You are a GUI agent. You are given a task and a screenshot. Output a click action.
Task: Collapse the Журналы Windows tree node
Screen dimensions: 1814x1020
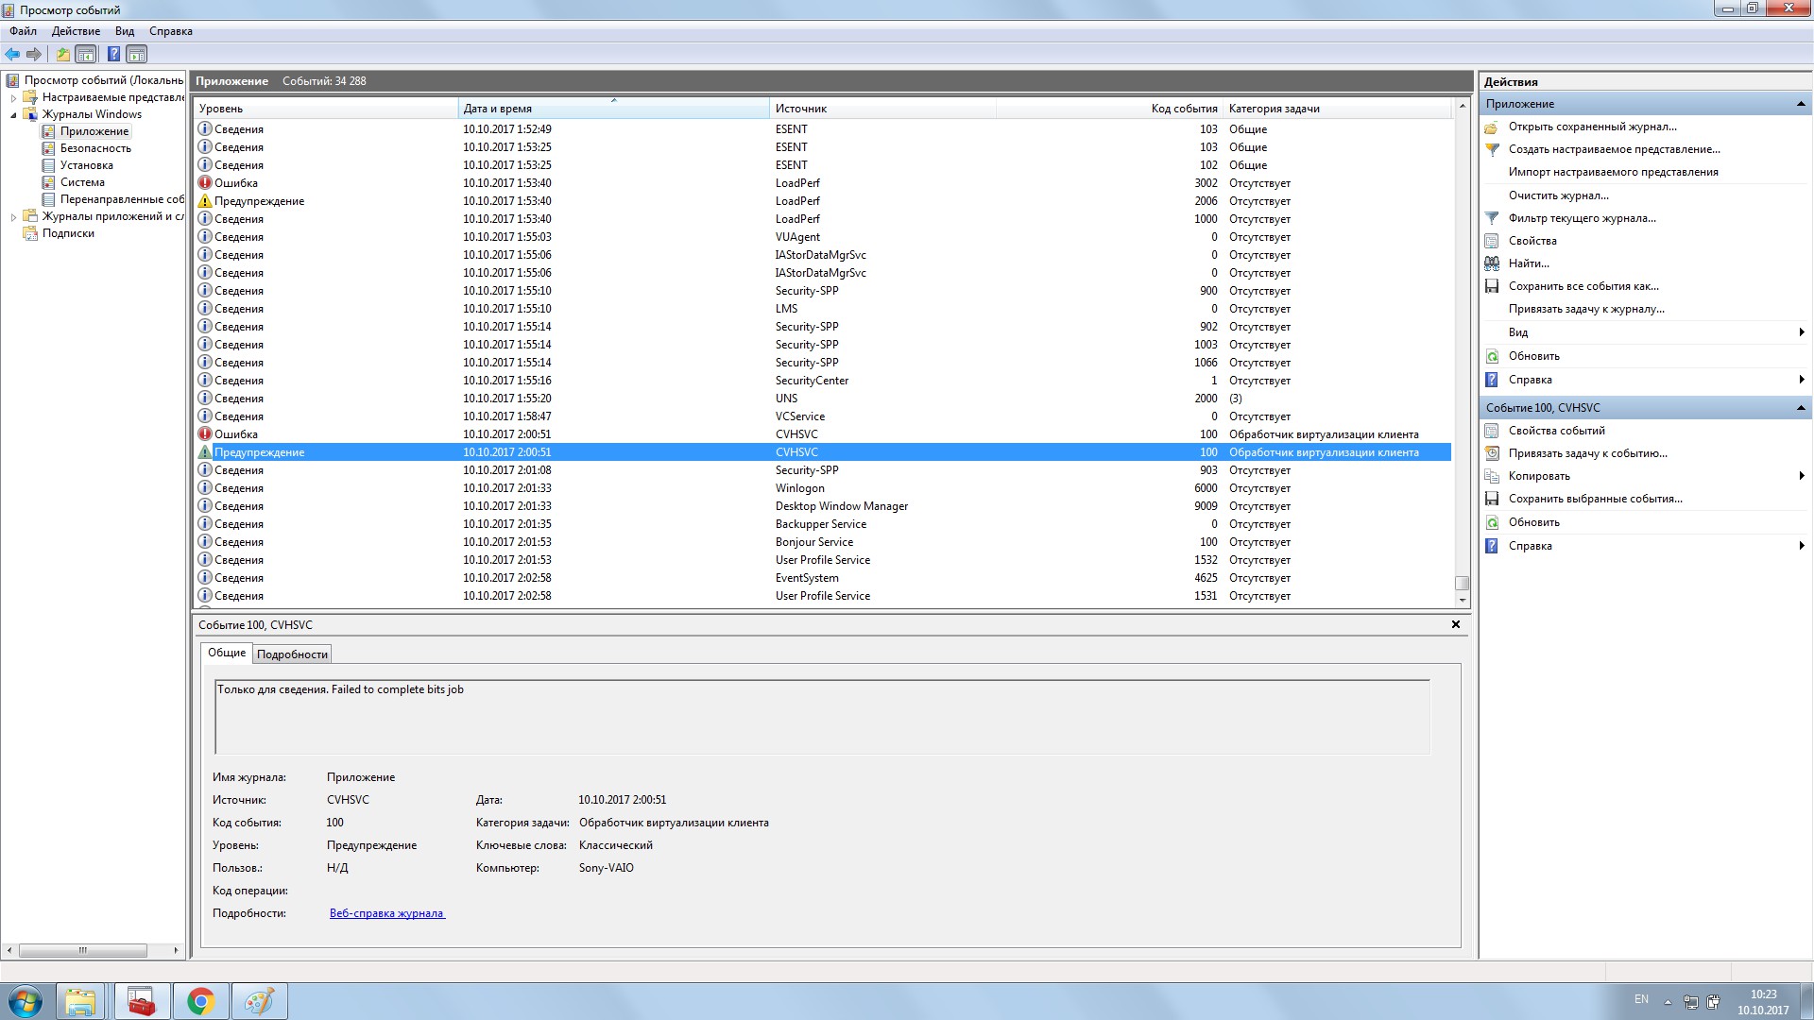13,115
